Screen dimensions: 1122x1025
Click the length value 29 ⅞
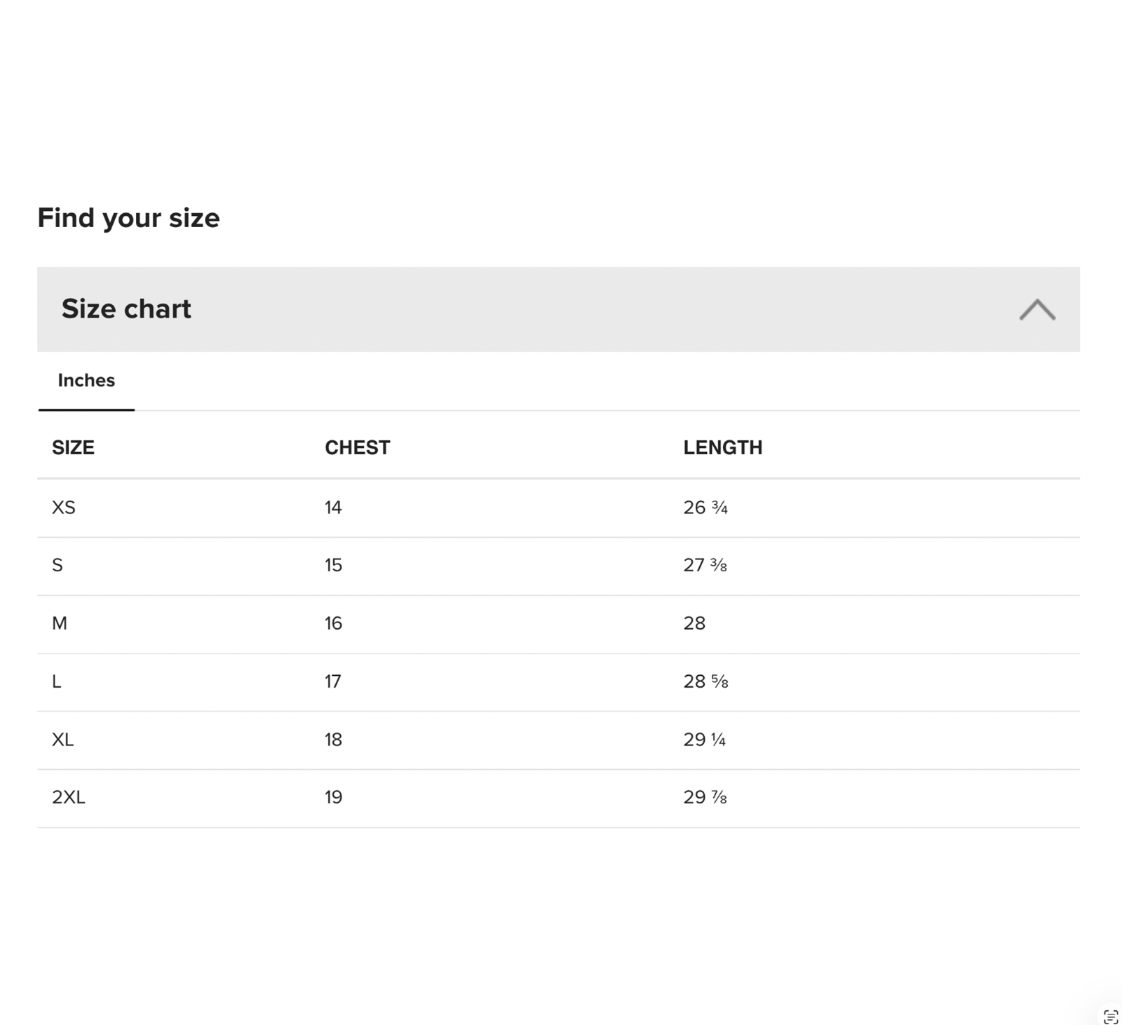(x=705, y=797)
